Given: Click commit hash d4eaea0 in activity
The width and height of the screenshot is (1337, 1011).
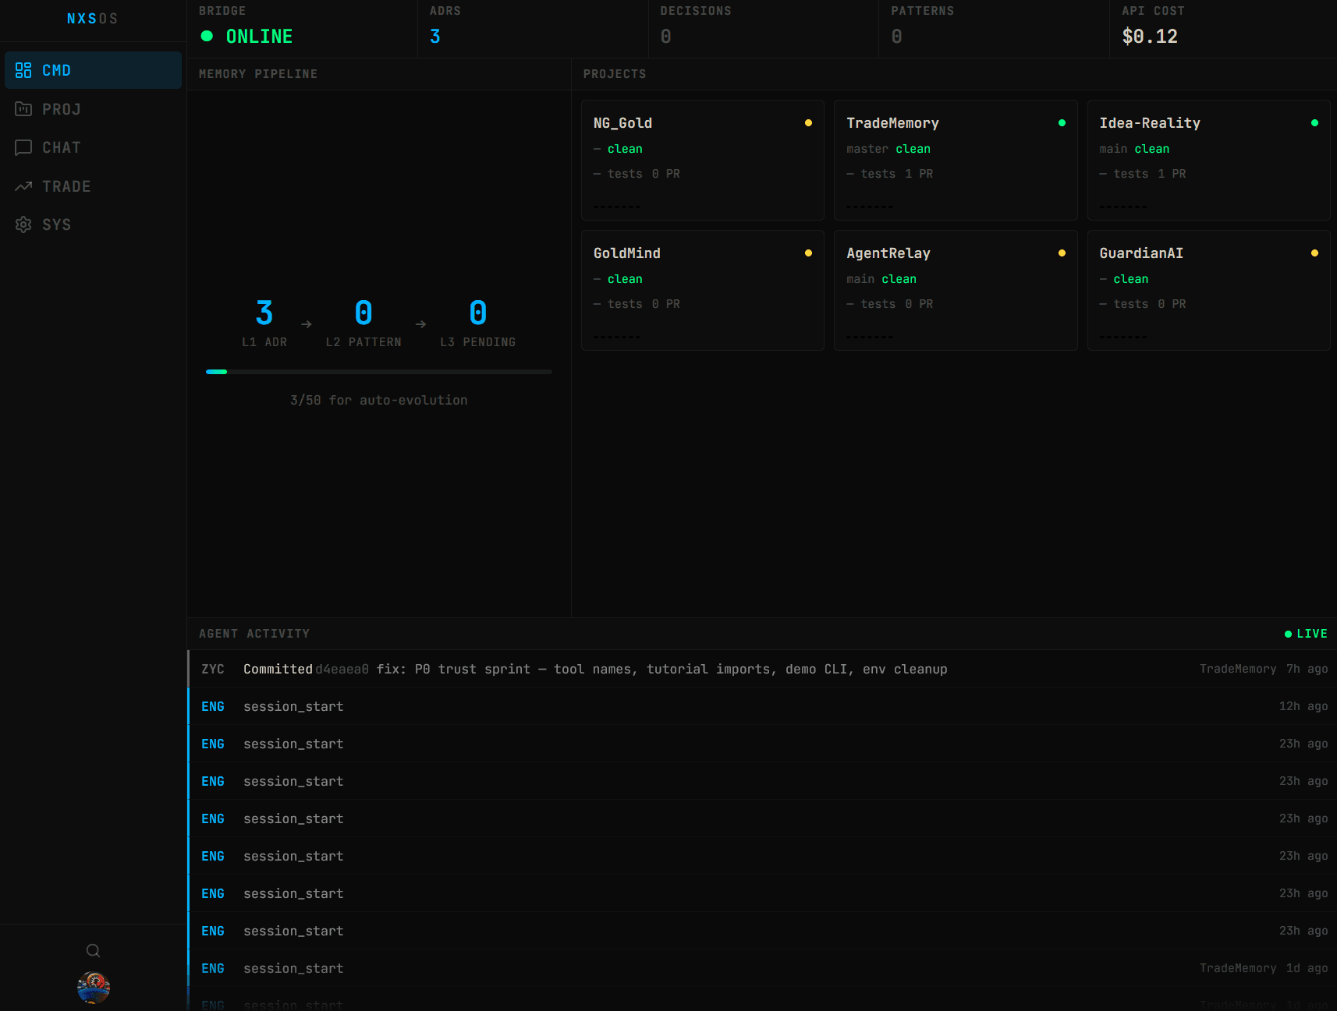Looking at the screenshot, I should [342, 669].
